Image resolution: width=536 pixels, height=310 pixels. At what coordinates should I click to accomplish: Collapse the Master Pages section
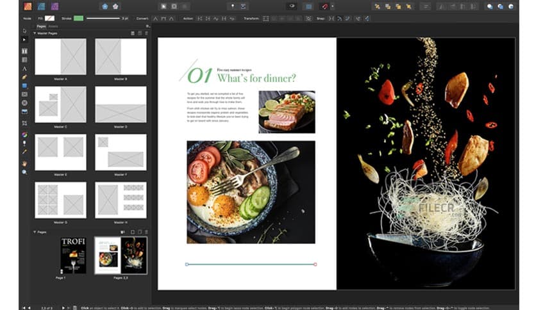click(x=35, y=33)
